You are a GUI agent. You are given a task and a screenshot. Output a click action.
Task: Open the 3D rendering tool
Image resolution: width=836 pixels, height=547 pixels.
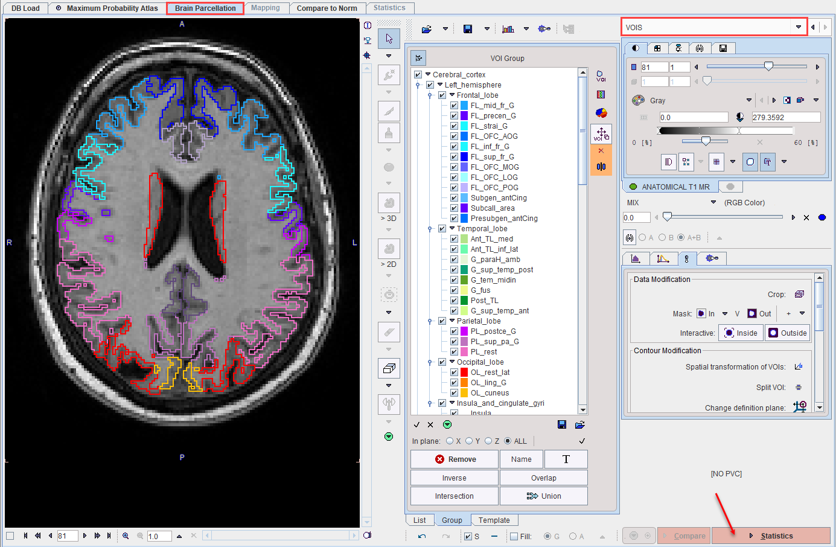pyautogui.click(x=389, y=203)
